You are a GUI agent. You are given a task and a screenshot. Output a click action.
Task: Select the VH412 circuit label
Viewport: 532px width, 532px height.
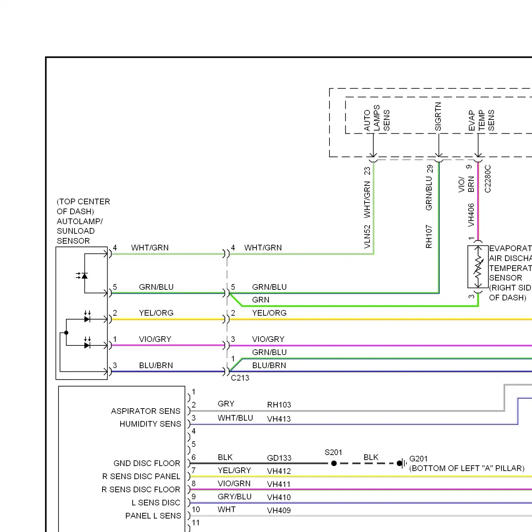[x=279, y=471]
